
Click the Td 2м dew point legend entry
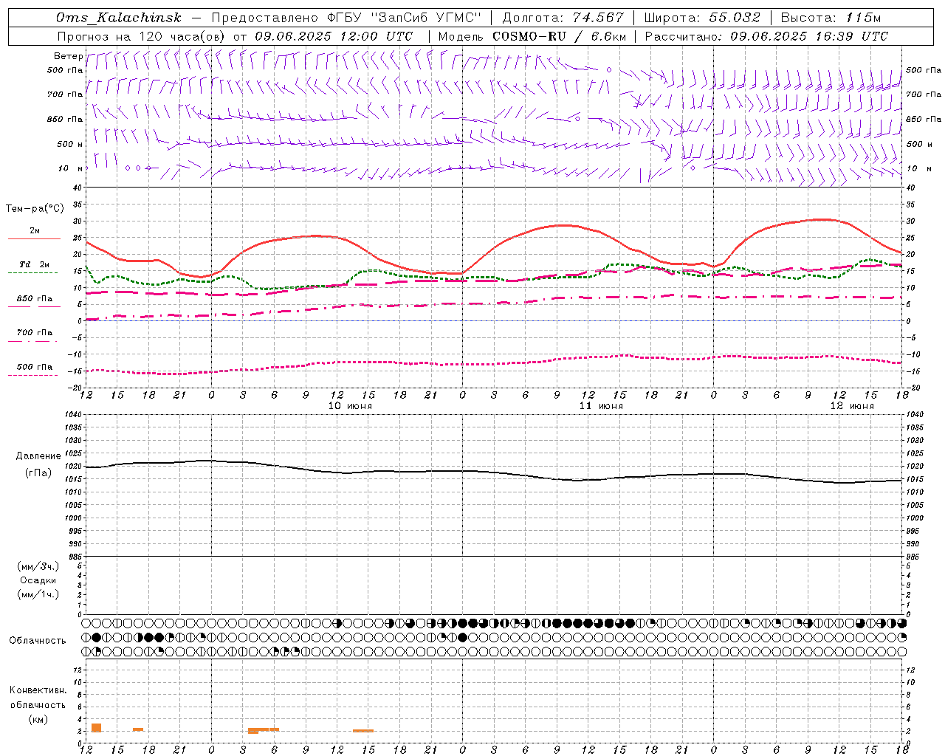coord(34,264)
